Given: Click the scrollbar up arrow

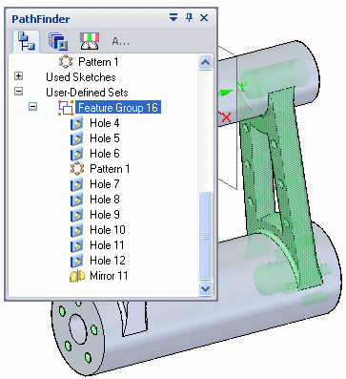Looking at the screenshot, I should (x=205, y=63).
